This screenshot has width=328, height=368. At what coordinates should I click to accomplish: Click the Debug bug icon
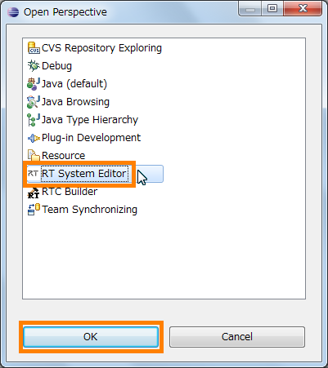pyautogui.click(x=34, y=66)
